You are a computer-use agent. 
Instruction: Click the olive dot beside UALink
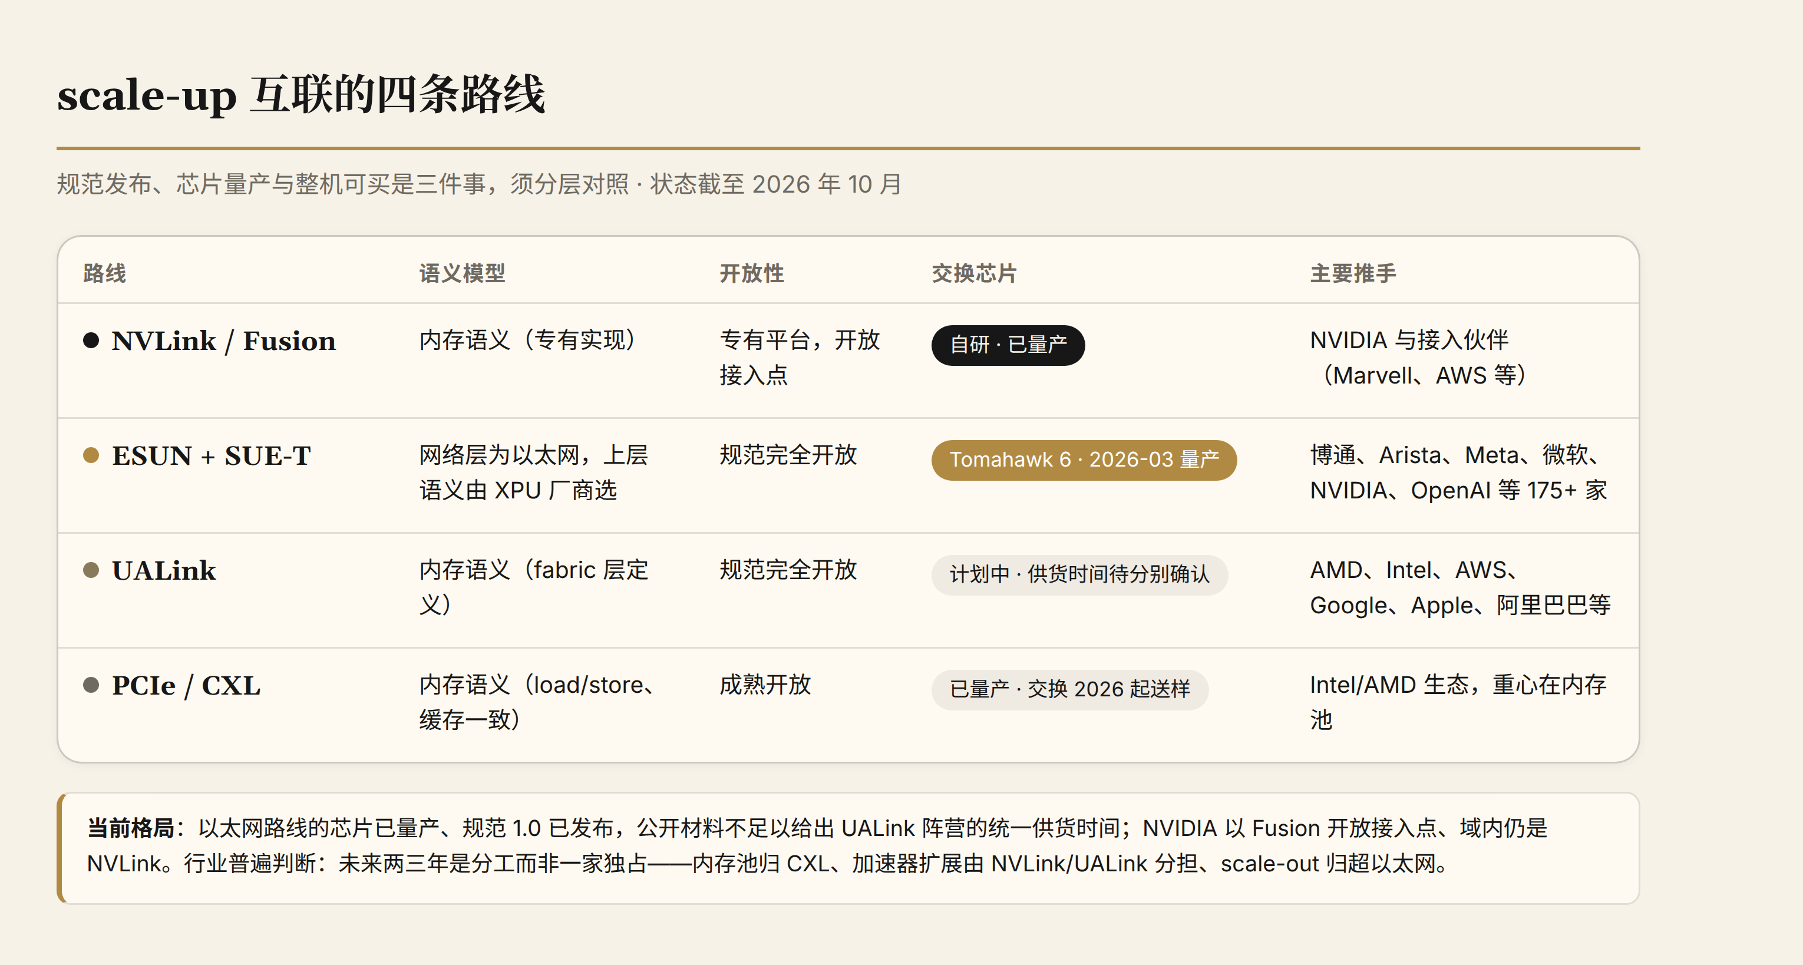91,570
